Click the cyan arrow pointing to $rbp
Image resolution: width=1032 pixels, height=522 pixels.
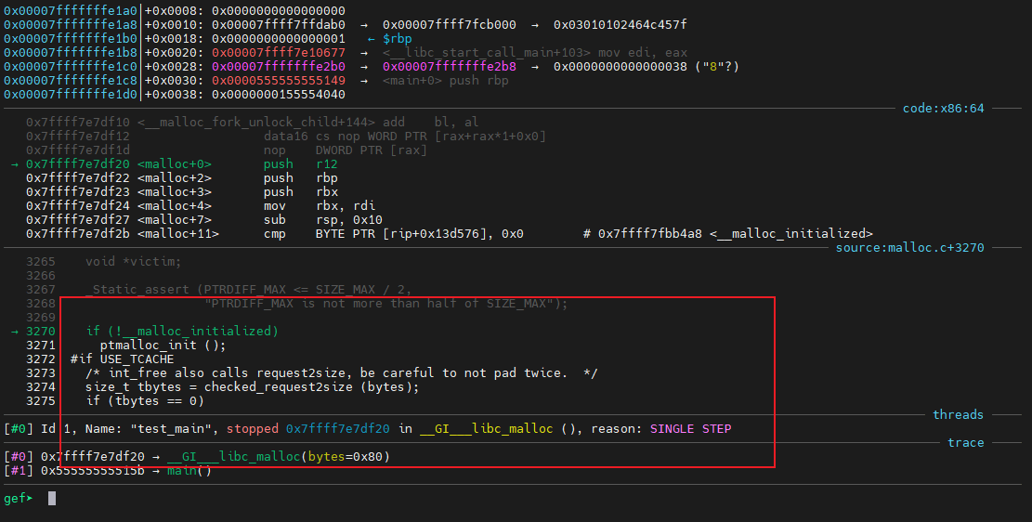(372, 39)
